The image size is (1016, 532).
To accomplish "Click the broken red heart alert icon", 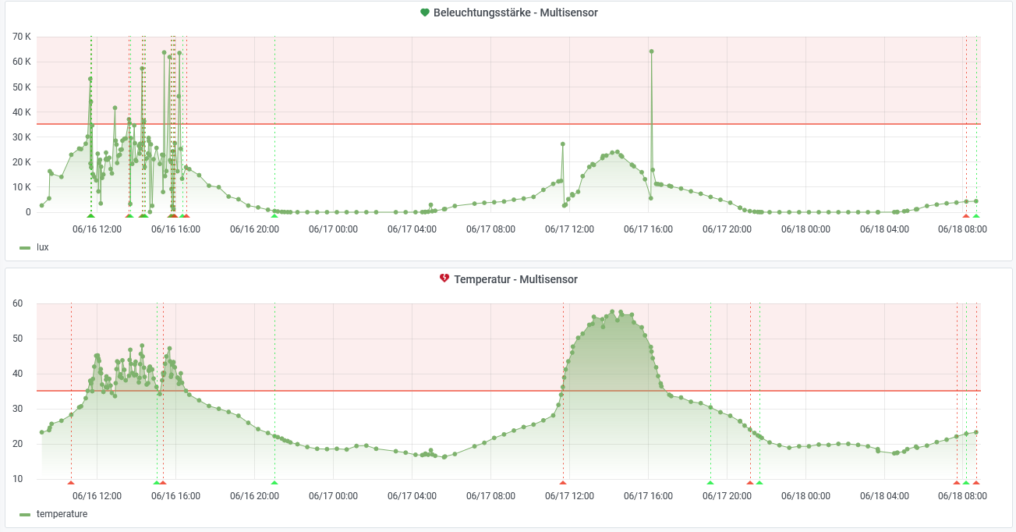I will (444, 279).
